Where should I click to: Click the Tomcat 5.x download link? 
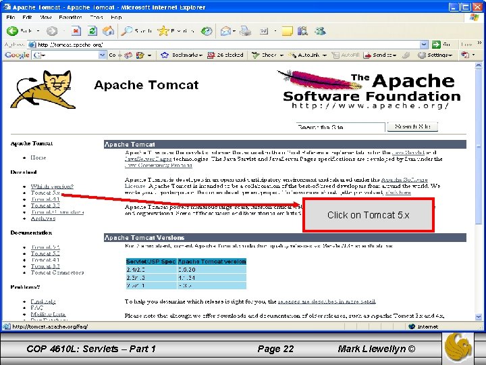pyautogui.click(x=45, y=193)
